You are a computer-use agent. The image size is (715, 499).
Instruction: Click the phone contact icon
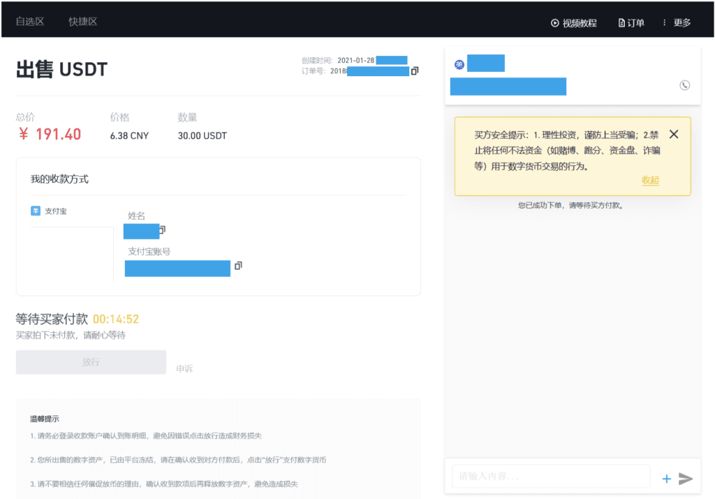(x=684, y=85)
